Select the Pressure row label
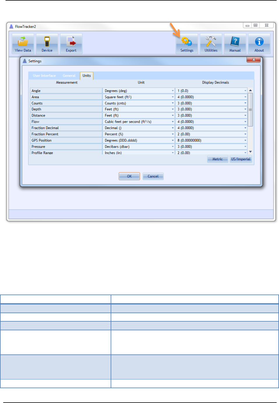Screen dimensions: 279x403 (66, 147)
